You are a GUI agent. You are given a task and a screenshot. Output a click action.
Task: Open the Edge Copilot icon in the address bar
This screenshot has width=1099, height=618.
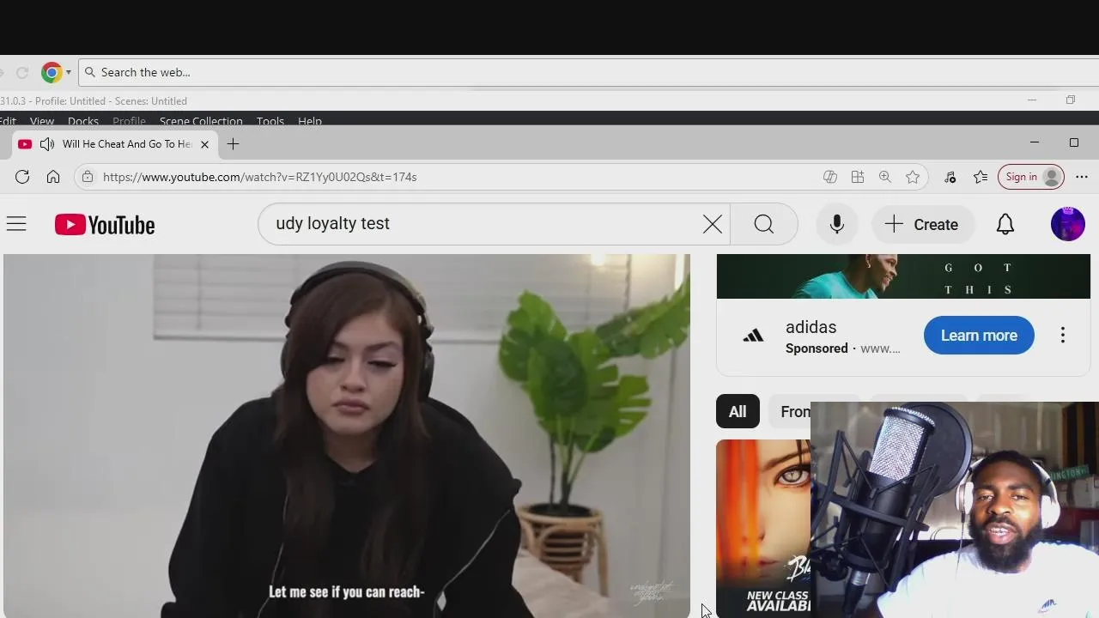pyautogui.click(x=830, y=177)
